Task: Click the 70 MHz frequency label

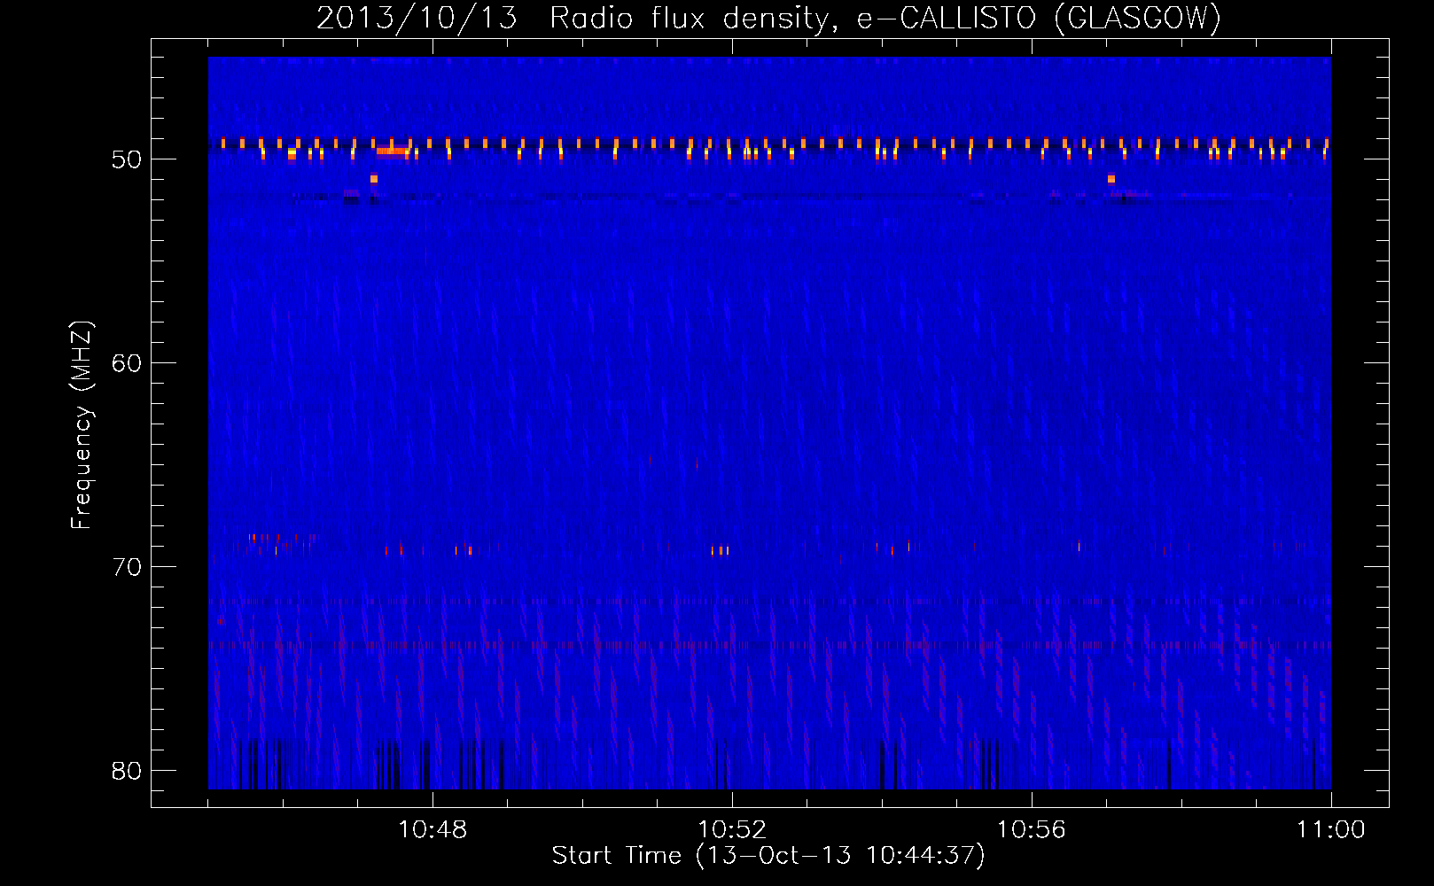Action: click(127, 567)
